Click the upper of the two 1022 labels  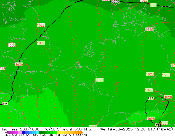point(41,25)
